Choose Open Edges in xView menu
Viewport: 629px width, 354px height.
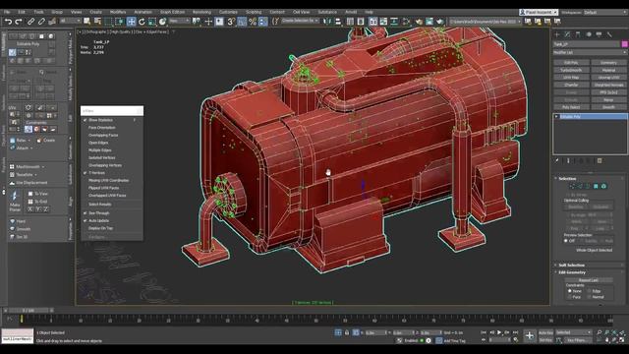[98, 143]
